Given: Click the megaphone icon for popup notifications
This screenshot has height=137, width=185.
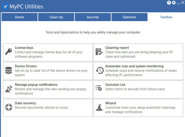Looking at the screenshot, I should [9, 89].
